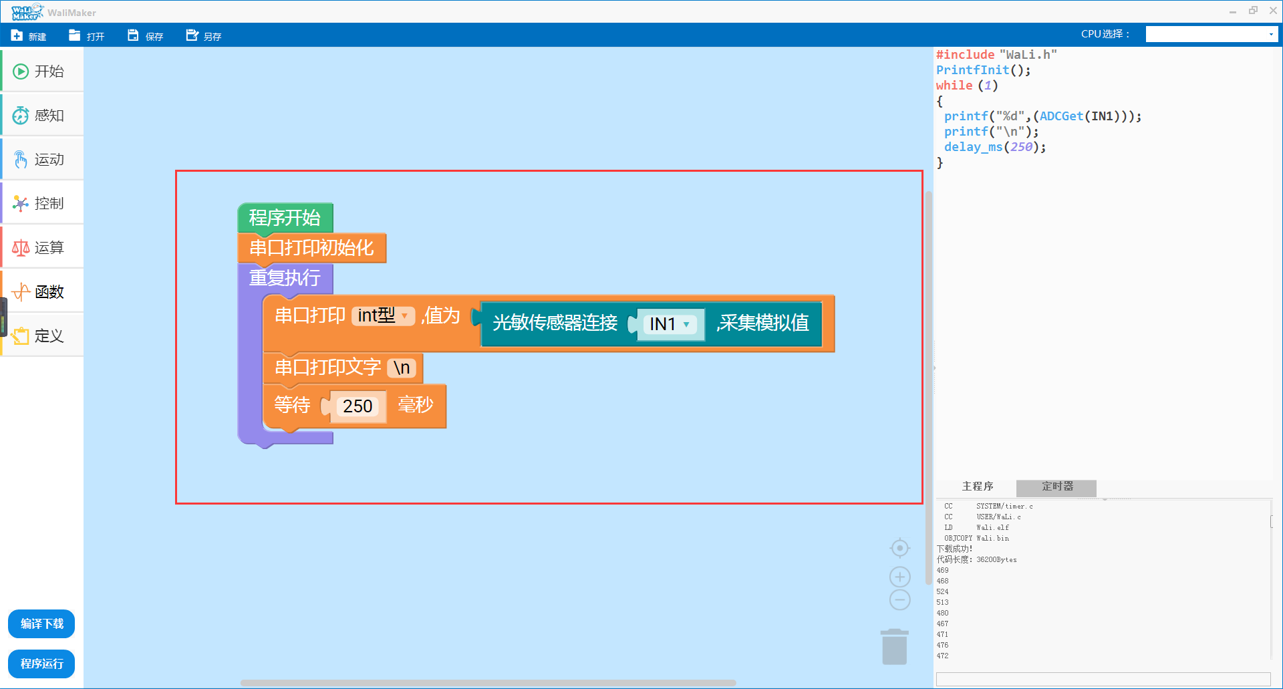Switch to the 主程序 tab
The image size is (1283, 689).
pos(977,487)
